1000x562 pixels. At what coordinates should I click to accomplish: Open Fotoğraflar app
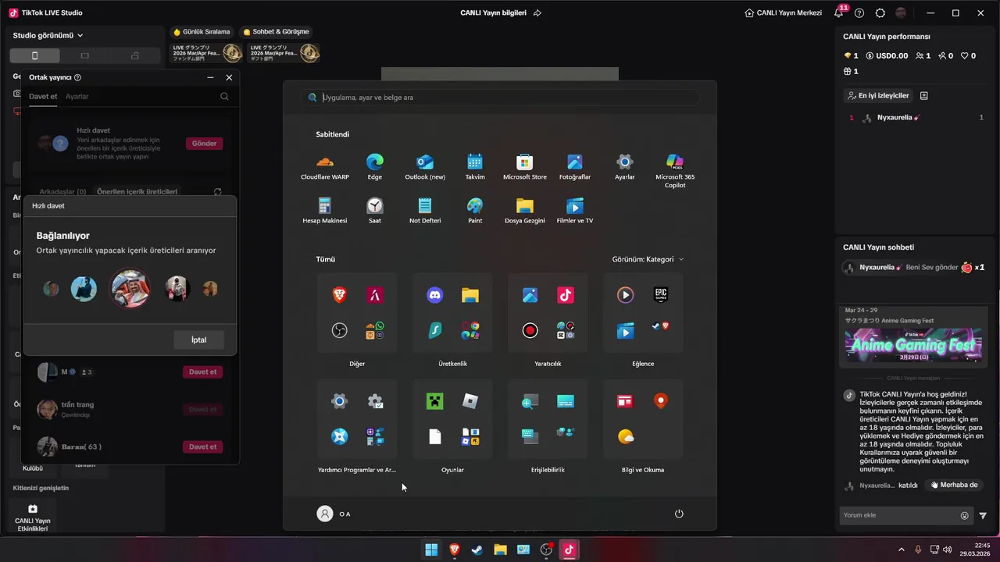pyautogui.click(x=575, y=167)
